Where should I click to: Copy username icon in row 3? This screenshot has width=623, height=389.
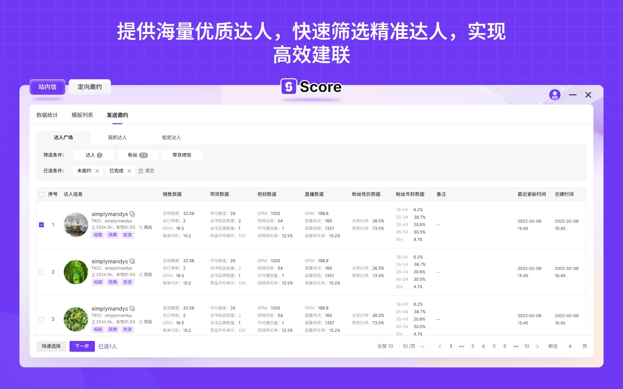(132, 308)
